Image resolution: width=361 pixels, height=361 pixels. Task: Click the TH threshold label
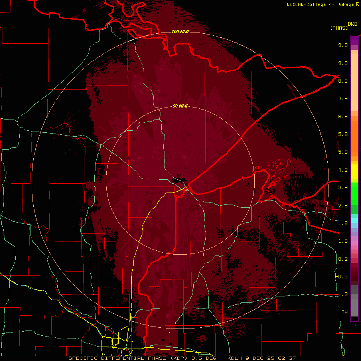tap(345, 312)
